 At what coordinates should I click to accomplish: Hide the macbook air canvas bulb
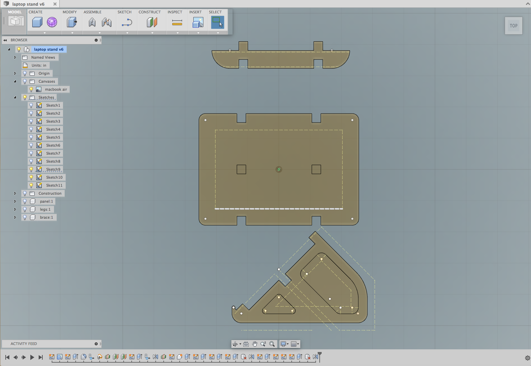click(31, 89)
